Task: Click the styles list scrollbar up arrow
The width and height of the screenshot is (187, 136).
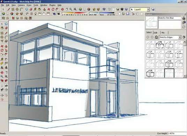Action: point(185,41)
